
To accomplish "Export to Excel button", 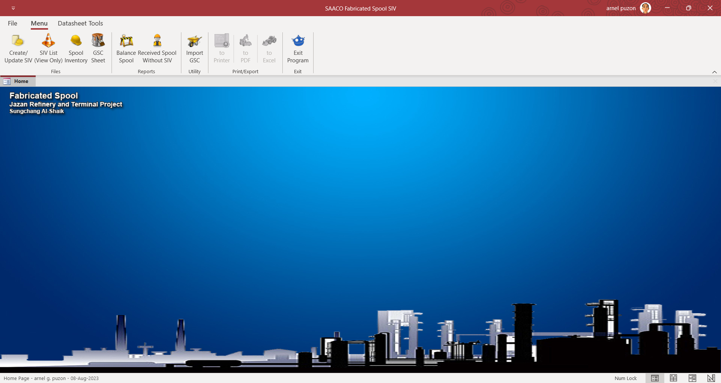I will [x=269, y=48].
